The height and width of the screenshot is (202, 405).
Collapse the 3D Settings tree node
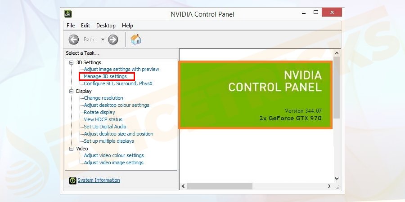click(71, 62)
